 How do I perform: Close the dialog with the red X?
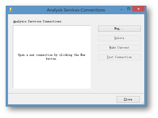(139, 9)
